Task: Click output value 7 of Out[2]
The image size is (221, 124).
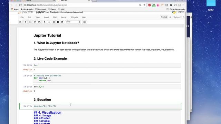Action: 34,70
